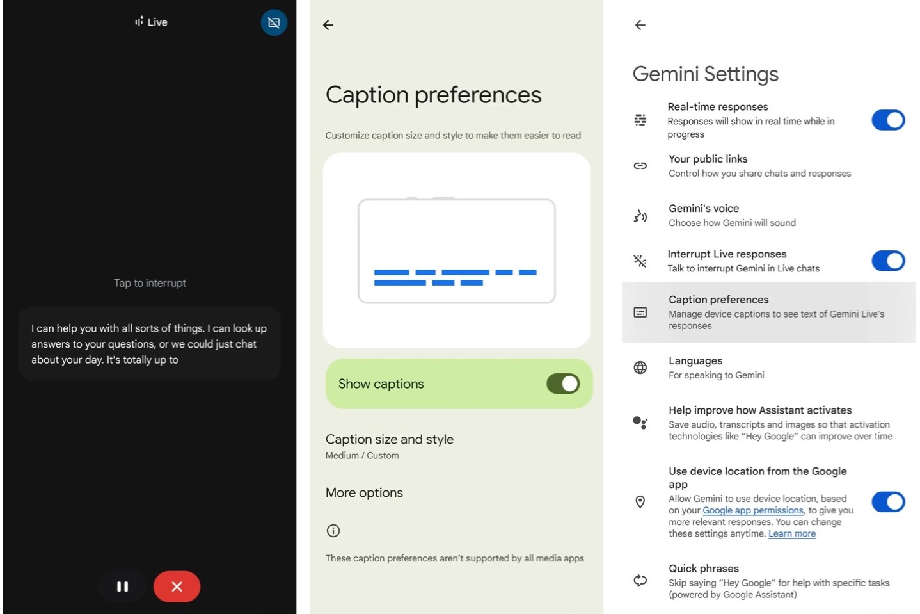Tap the voice icon next to Gemini's voice

[x=640, y=216]
